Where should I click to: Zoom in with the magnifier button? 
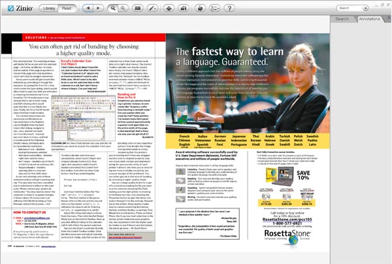pyautogui.click(x=113, y=8)
